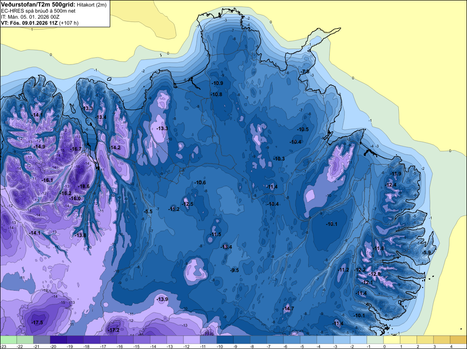Click the -17.2 temperature label
The width and height of the screenshot is (467, 349).
pyautogui.click(x=114, y=330)
